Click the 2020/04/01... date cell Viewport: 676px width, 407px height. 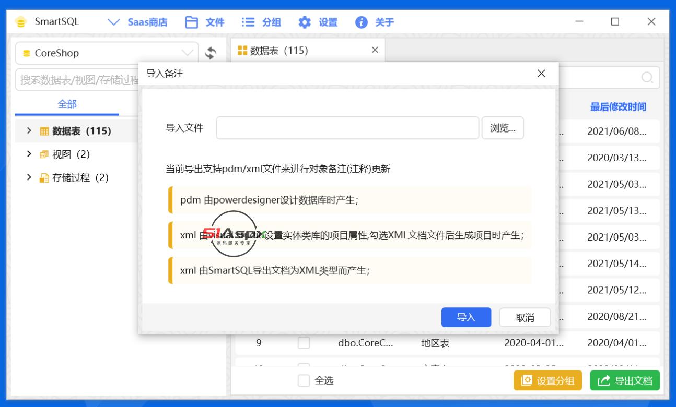pyautogui.click(x=617, y=343)
